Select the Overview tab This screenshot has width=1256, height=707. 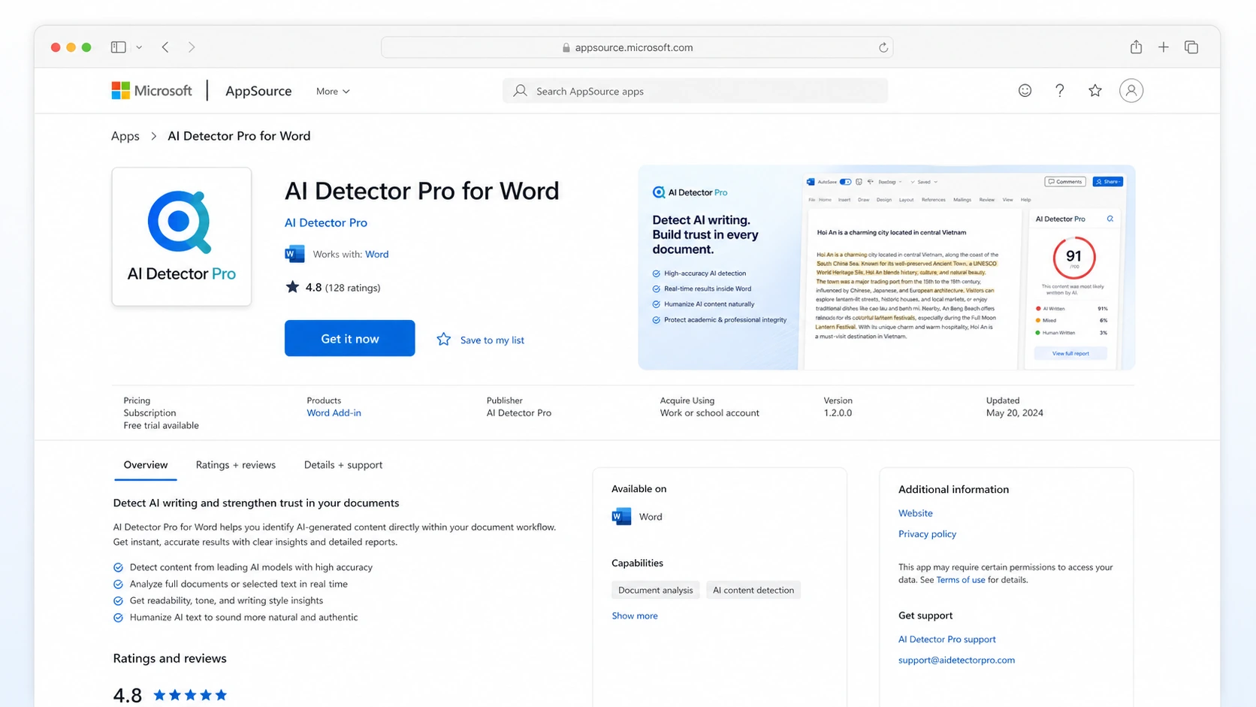[146, 465]
